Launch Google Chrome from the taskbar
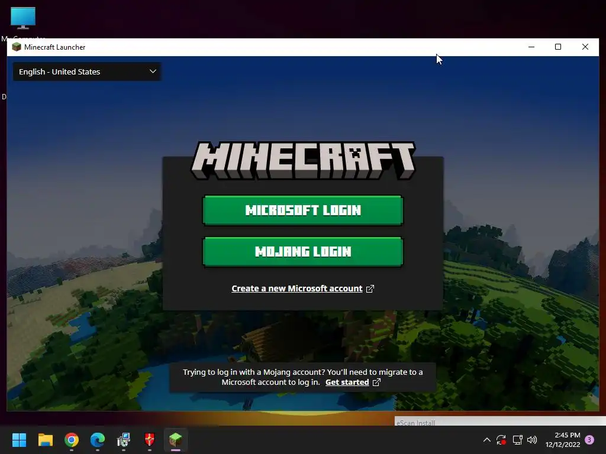The height and width of the screenshot is (454, 606). [x=72, y=440]
